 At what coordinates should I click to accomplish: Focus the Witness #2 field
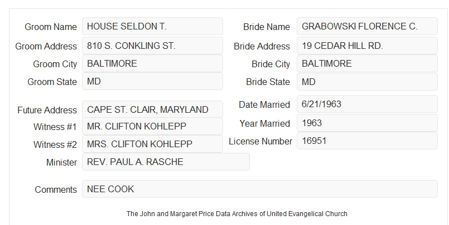(x=152, y=144)
